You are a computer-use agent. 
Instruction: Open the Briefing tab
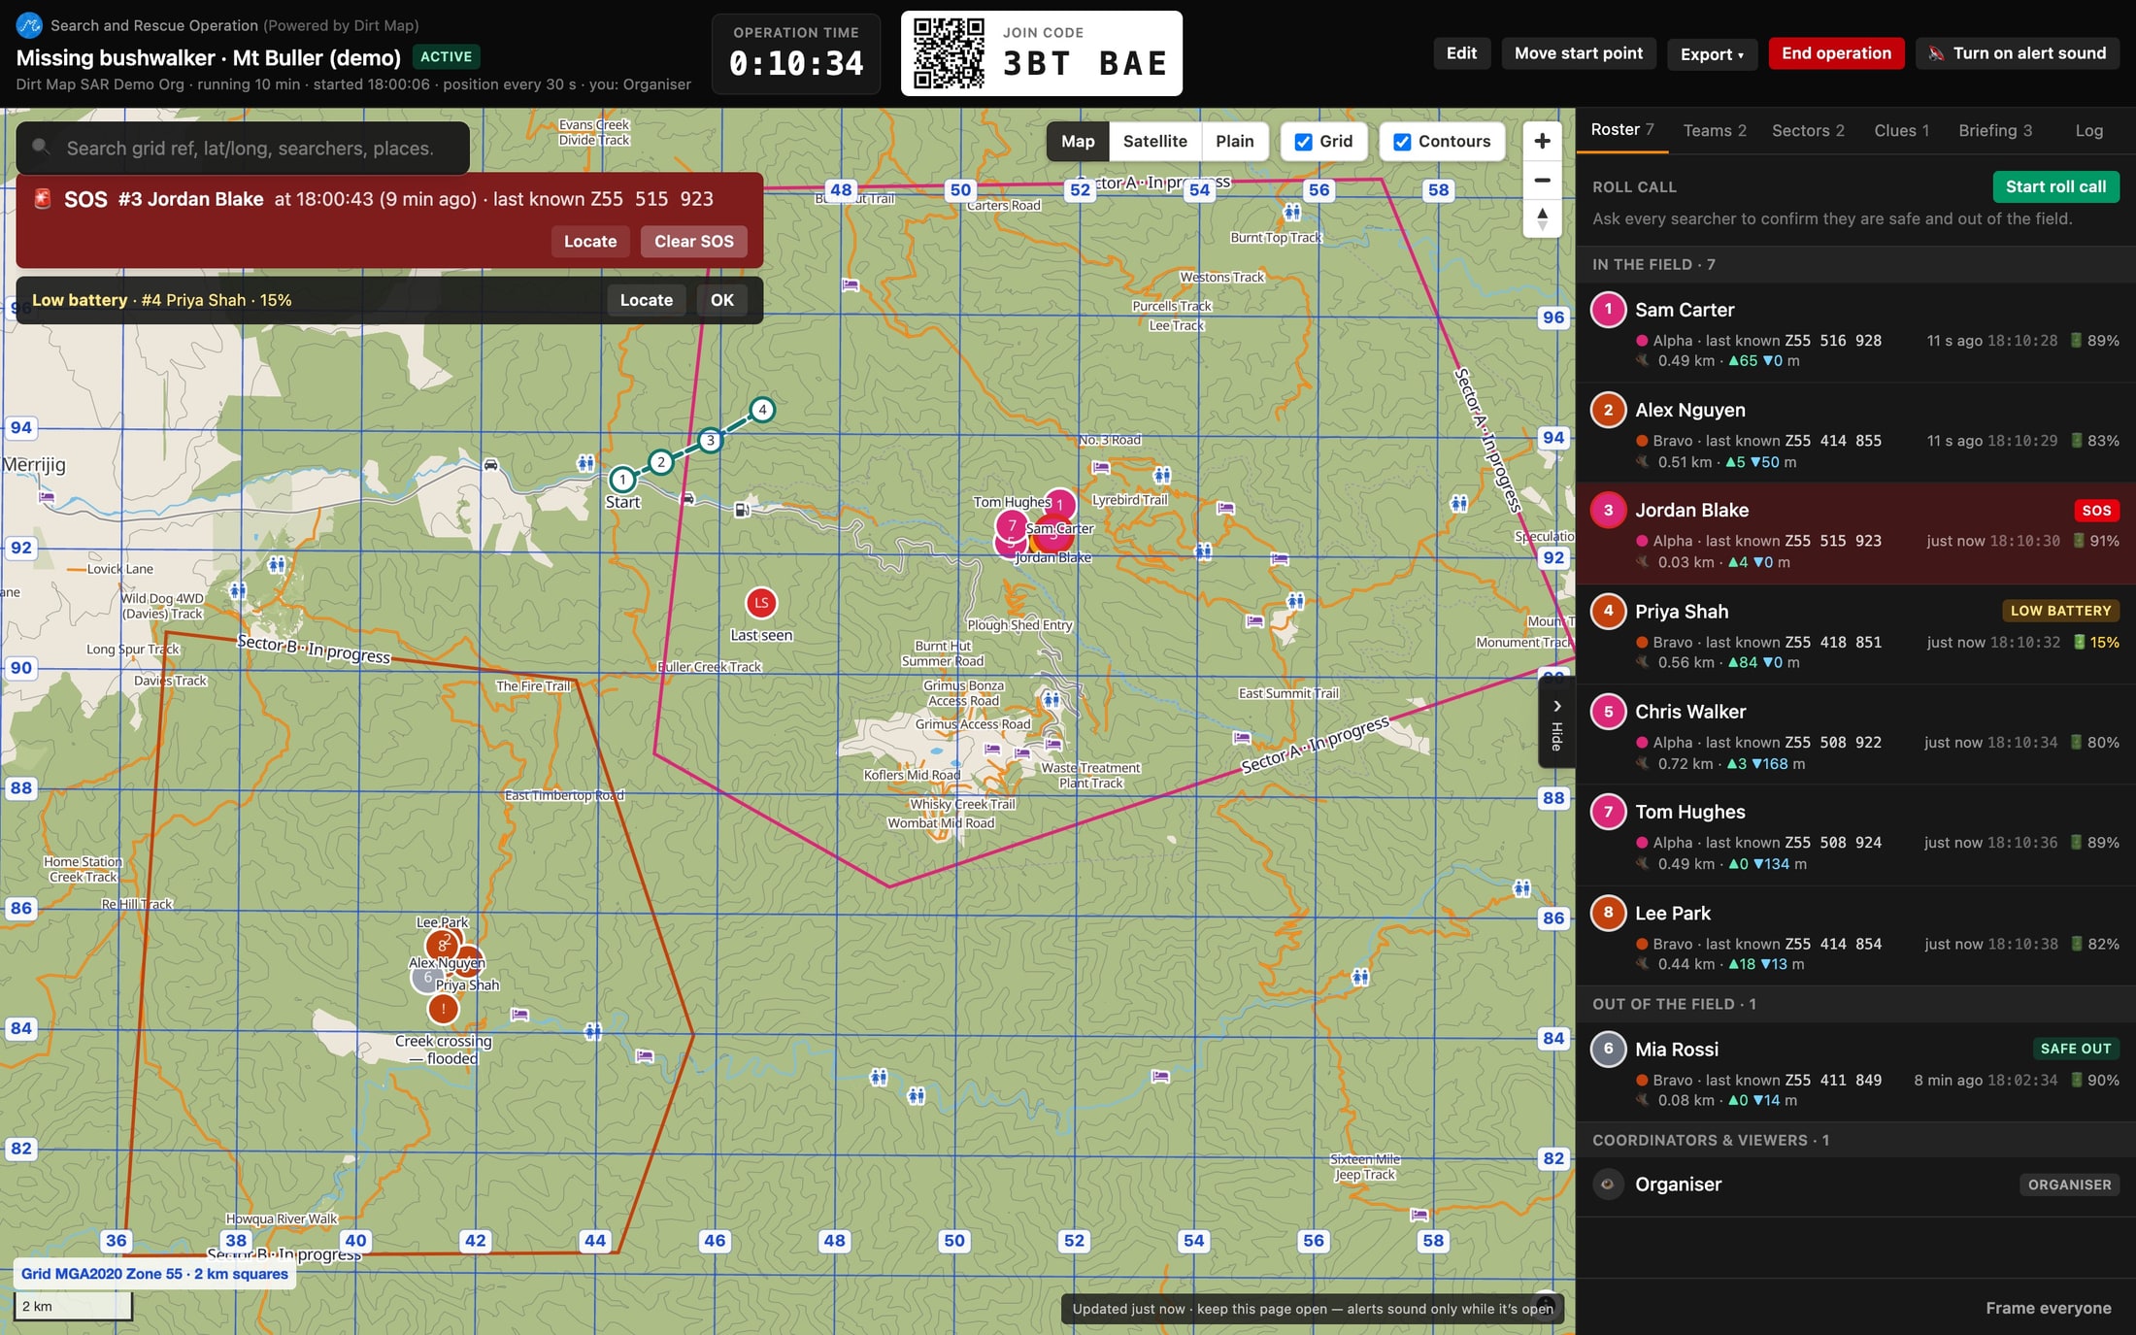pyautogui.click(x=1995, y=131)
